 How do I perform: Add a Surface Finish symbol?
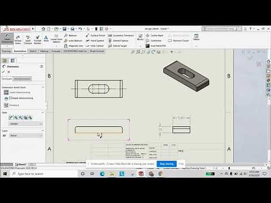(95, 36)
